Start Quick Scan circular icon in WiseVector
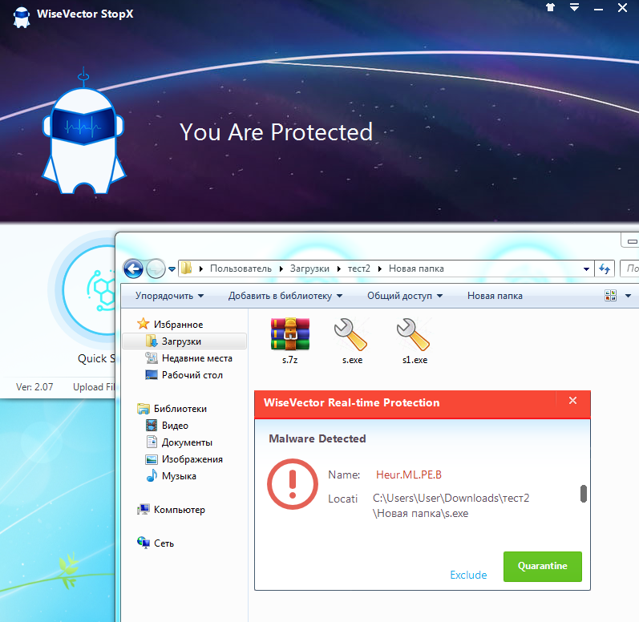This screenshot has height=622, width=639. coord(88,289)
